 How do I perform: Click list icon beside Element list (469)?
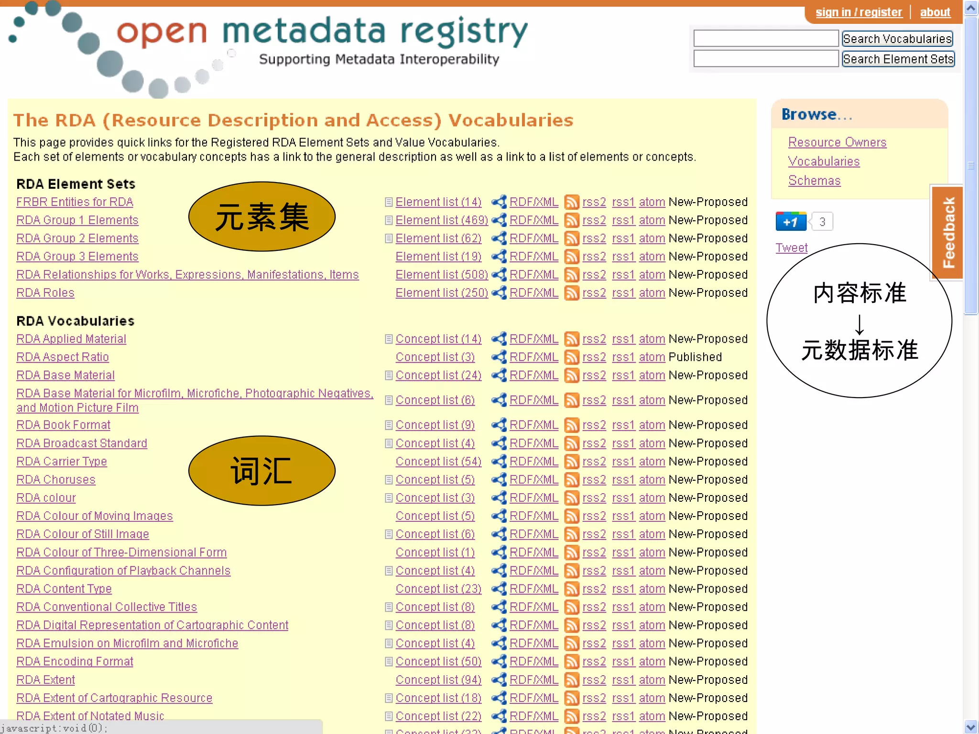389,220
